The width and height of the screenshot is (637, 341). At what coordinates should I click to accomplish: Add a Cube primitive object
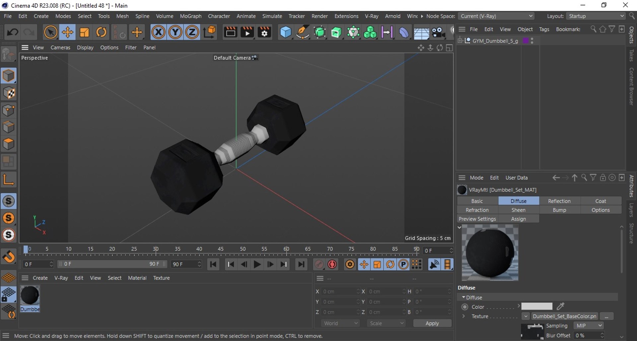tap(286, 32)
